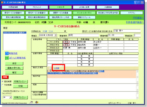Open 居宅サービス計画書(1)
The image size is (147, 107).
pos(13,13)
